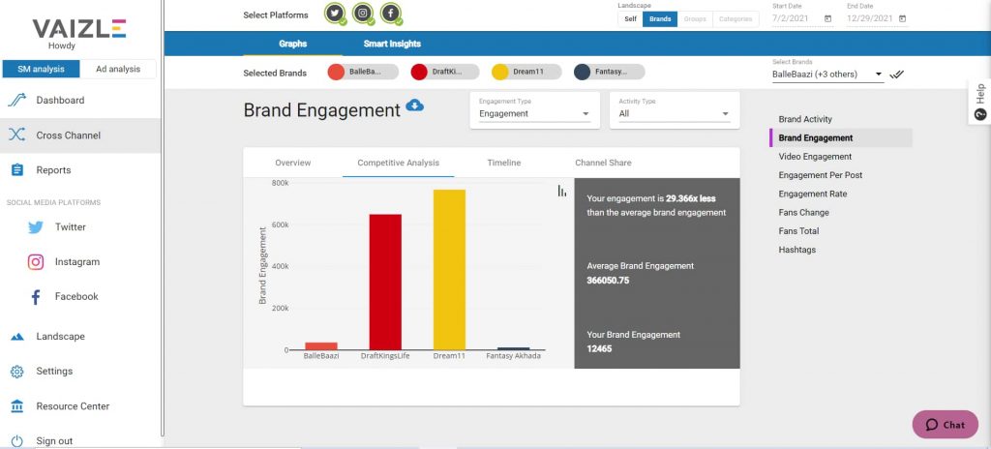Click the End Date input field
This screenshot has height=449, width=991.
click(877, 19)
